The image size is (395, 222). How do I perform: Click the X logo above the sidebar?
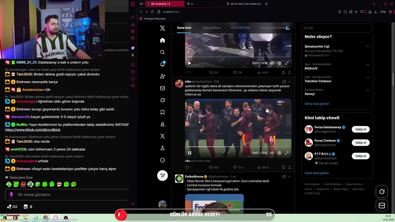163,28
